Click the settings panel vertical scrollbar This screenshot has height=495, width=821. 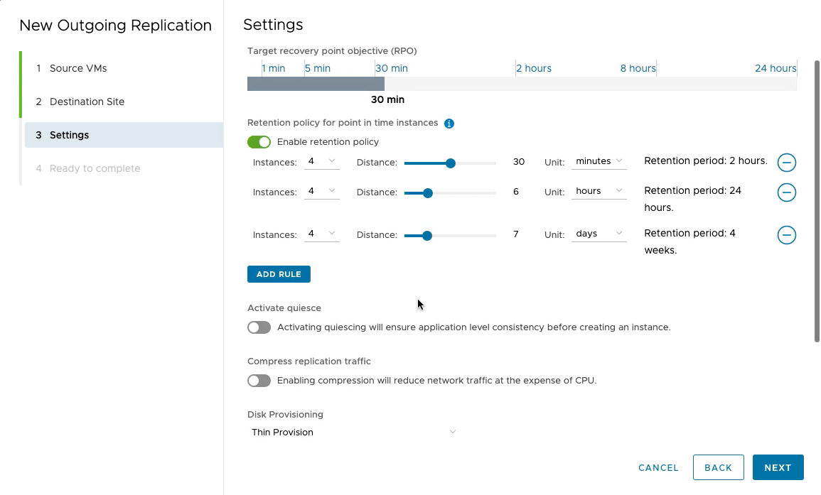pyautogui.click(x=817, y=199)
